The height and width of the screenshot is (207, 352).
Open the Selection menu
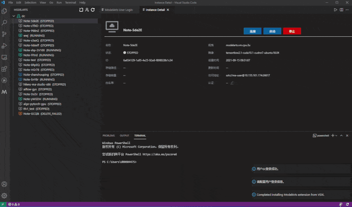tap(30, 2)
